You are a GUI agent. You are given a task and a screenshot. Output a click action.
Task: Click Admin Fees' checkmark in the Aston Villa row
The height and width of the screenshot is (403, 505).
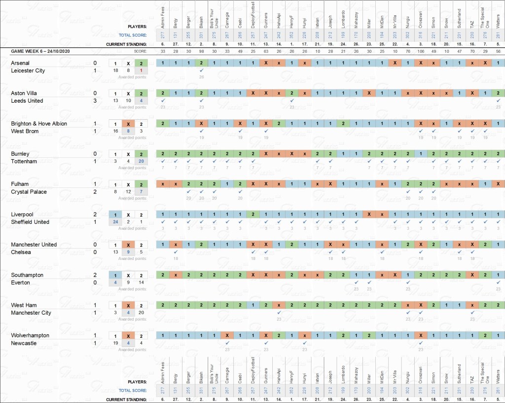163,101
